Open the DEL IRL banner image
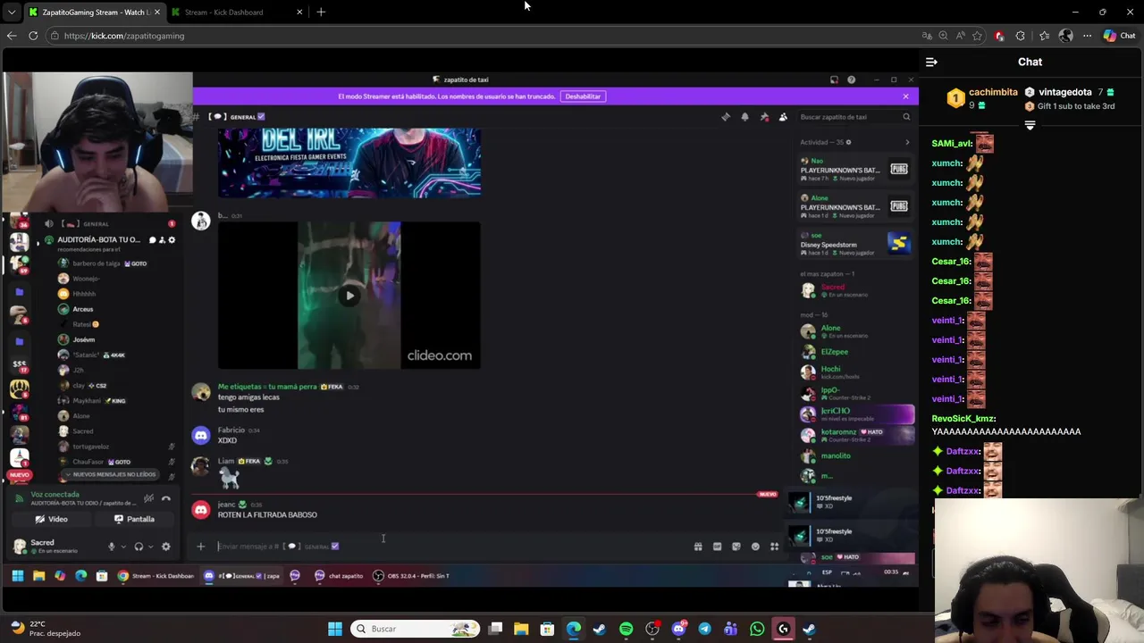The image size is (1144, 643). [x=349, y=163]
